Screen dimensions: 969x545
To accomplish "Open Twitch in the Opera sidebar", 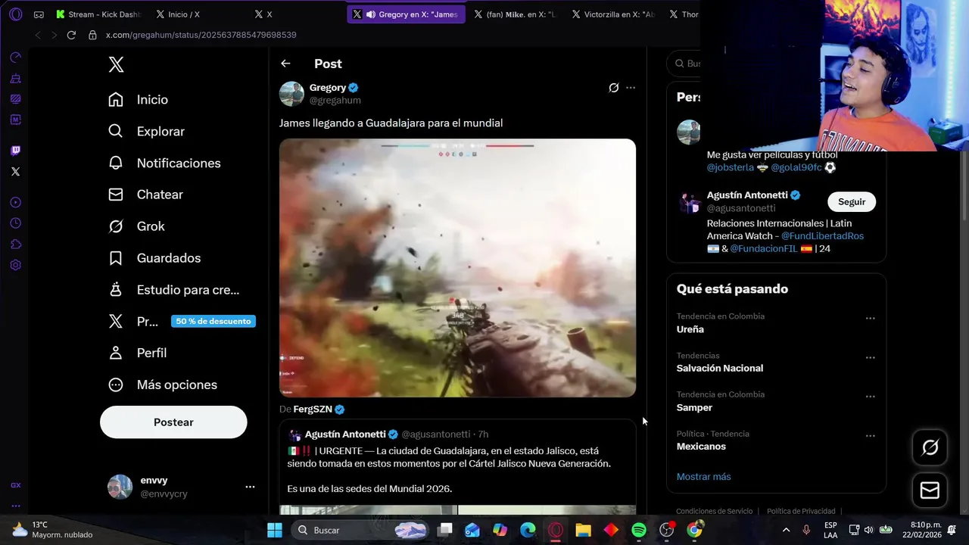I will [x=15, y=151].
